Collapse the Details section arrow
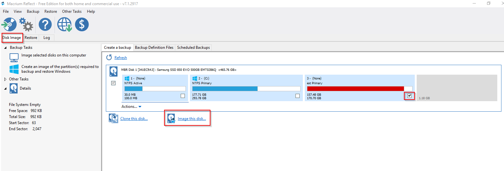Image resolution: width=504 pixels, height=171 pixels. tap(5, 88)
